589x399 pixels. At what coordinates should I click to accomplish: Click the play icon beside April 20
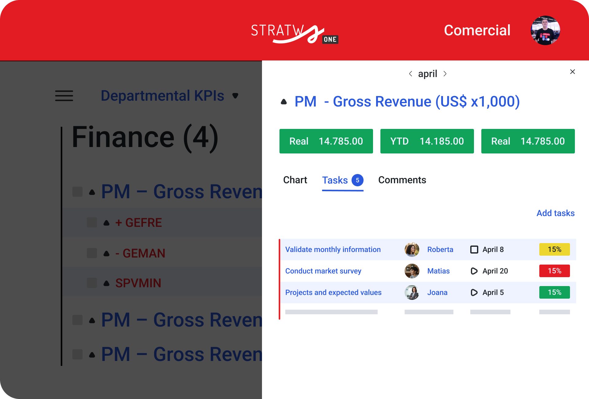[x=474, y=271]
